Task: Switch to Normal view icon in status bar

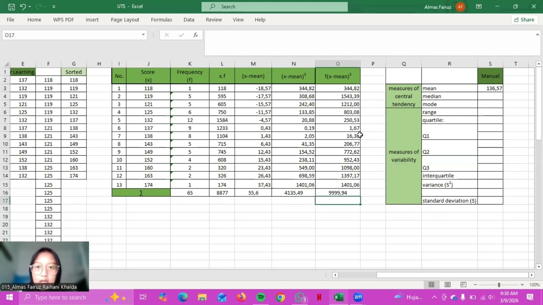Action: click(x=431, y=285)
